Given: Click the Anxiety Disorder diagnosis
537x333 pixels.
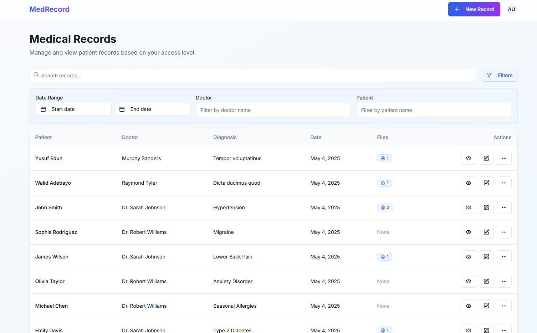Looking at the screenshot, I should [x=233, y=281].
